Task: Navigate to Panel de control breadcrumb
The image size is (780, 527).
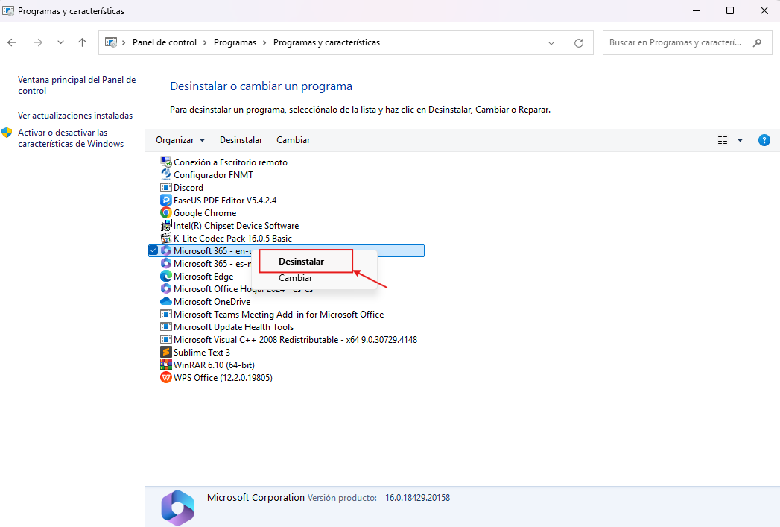Action: click(165, 42)
